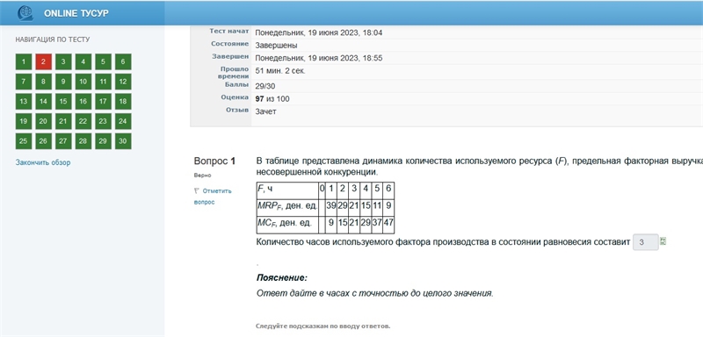Go to question 1 in test navigation
This screenshot has height=337, width=703.
(24, 61)
